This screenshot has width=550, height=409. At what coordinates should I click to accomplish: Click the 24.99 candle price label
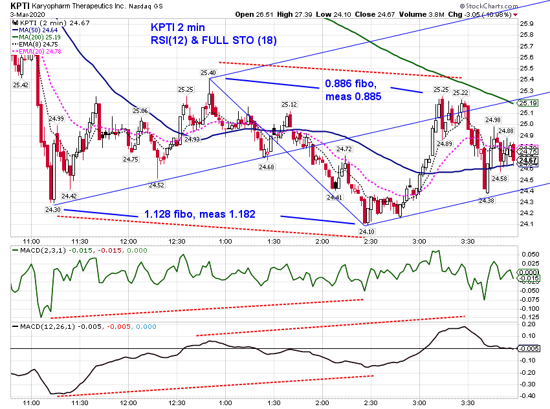tap(56, 119)
